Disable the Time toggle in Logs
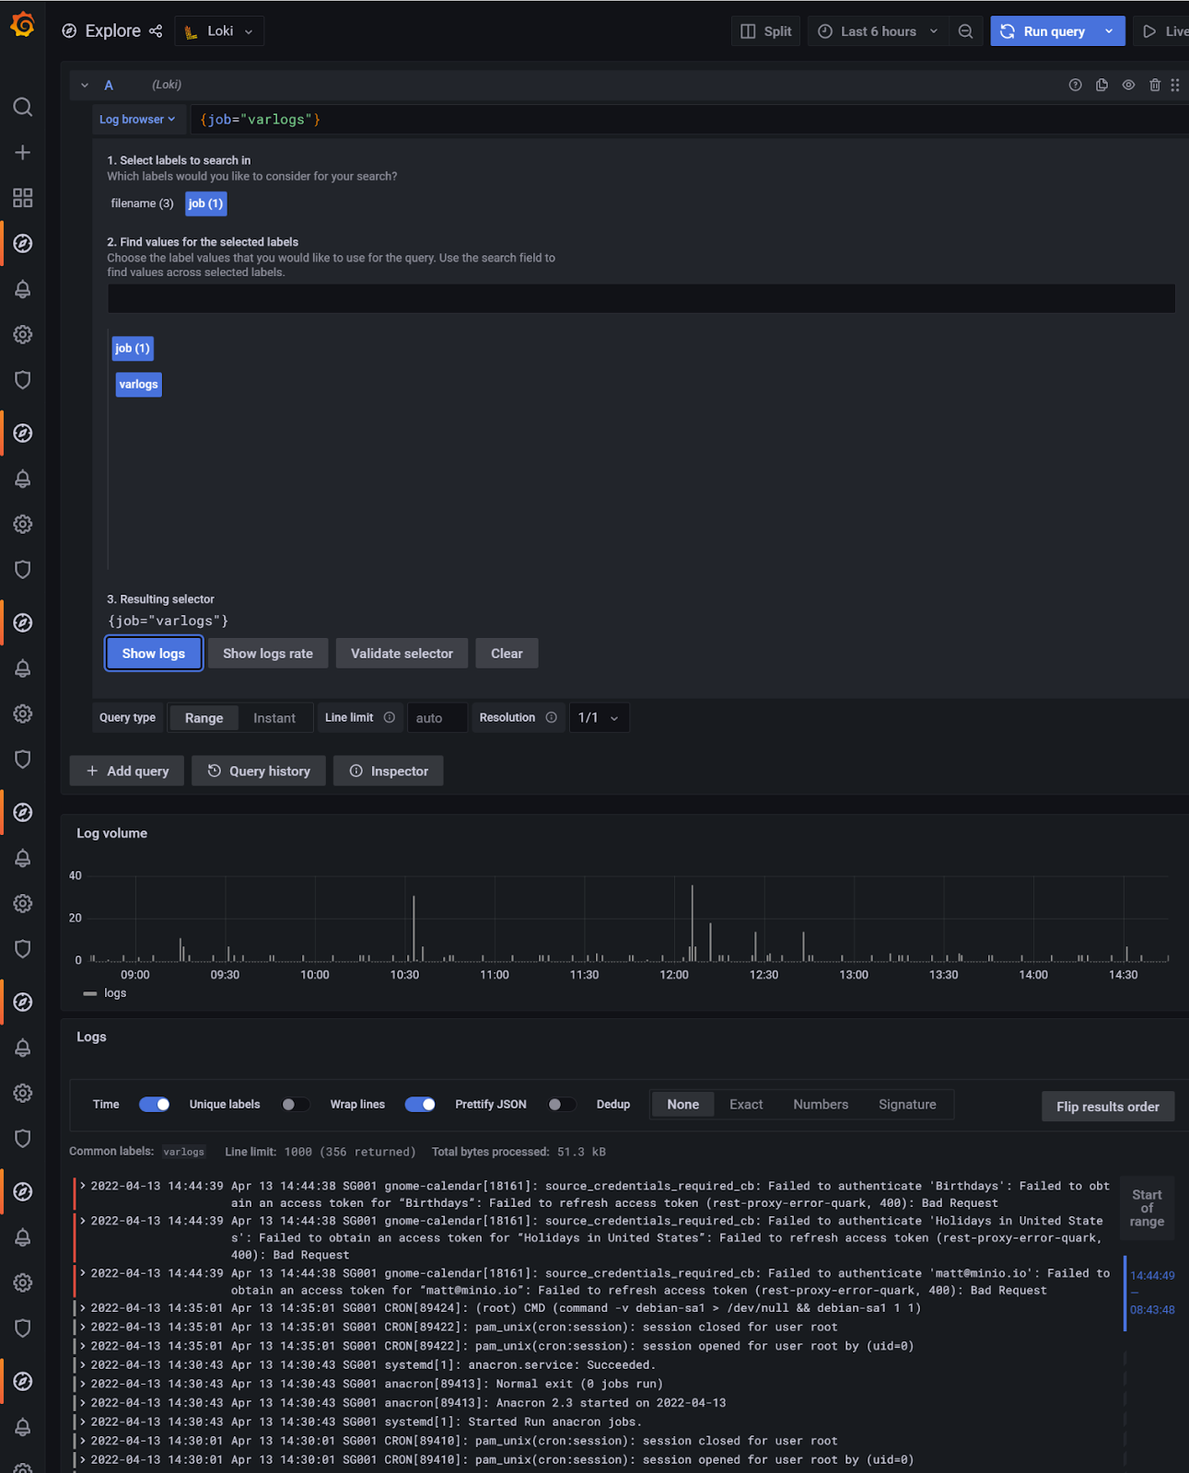 [154, 1105]
